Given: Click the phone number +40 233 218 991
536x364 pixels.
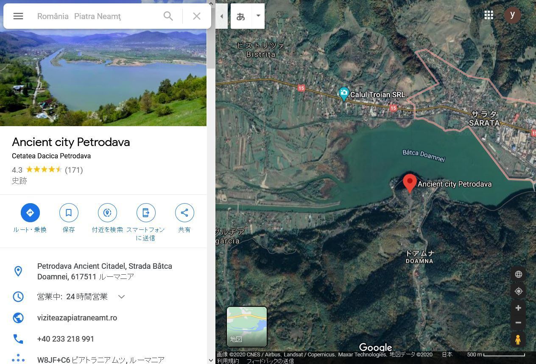Looking at the screenshot, I should coord(66,339).
